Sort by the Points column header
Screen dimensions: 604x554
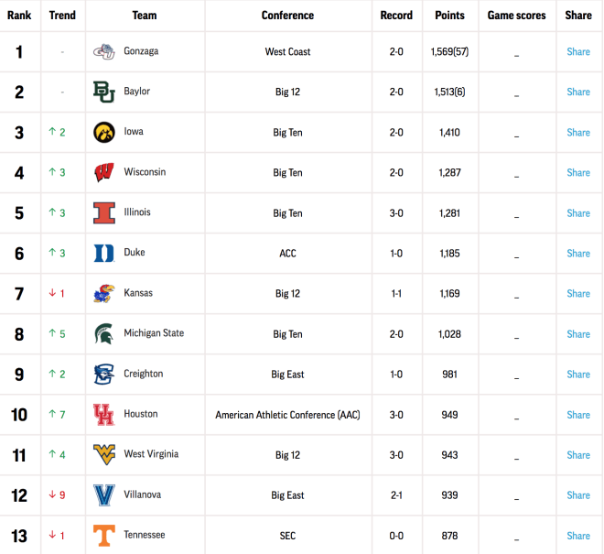(449, 16)
